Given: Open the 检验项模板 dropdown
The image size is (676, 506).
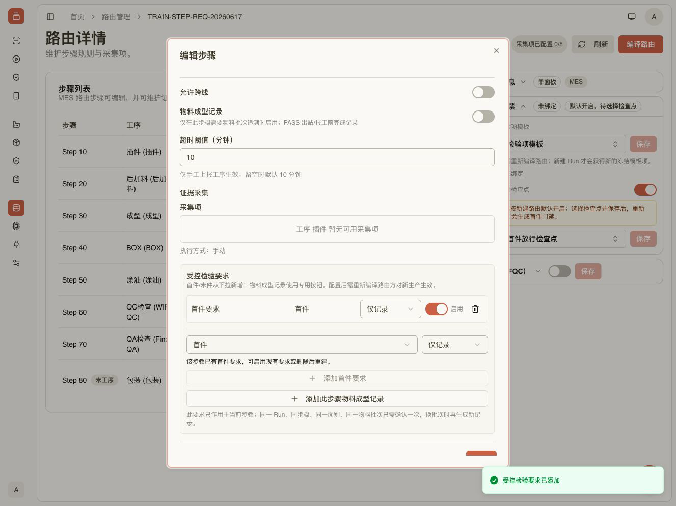Looking at the screenshot, I should [x=566, y=144].
